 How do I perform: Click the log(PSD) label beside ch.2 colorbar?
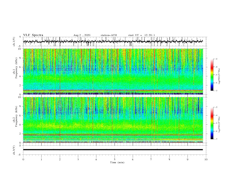[x=219, y=125]
